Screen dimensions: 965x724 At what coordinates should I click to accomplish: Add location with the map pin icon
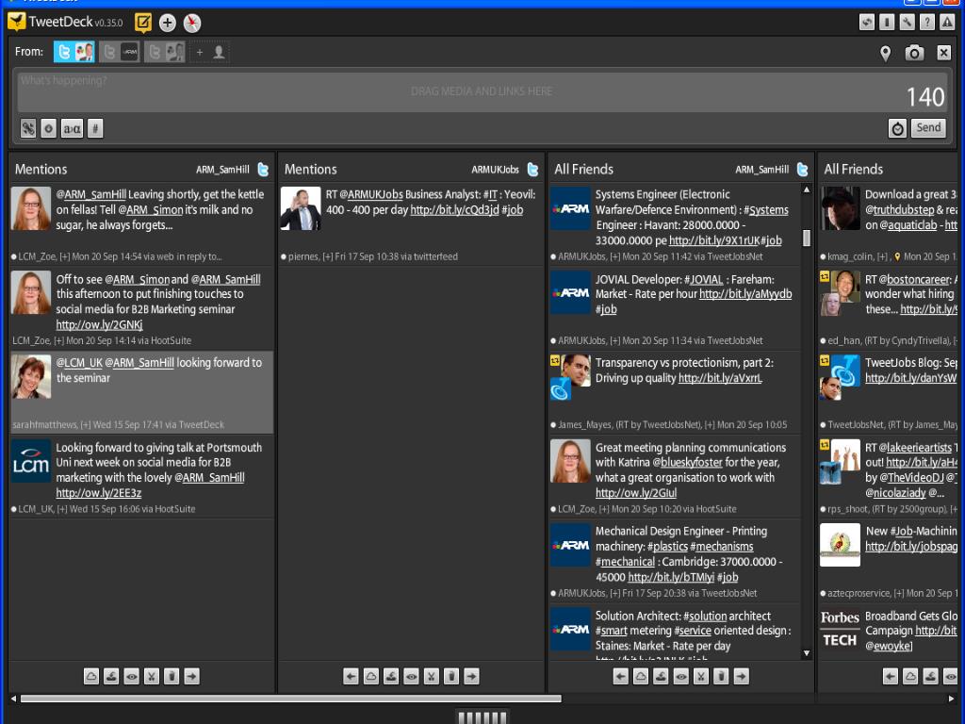[x=885, y=54]
